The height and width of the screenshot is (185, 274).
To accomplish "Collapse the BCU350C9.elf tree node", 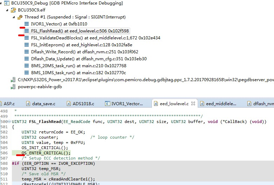I will pyautogui.click(x=7, y=10).
